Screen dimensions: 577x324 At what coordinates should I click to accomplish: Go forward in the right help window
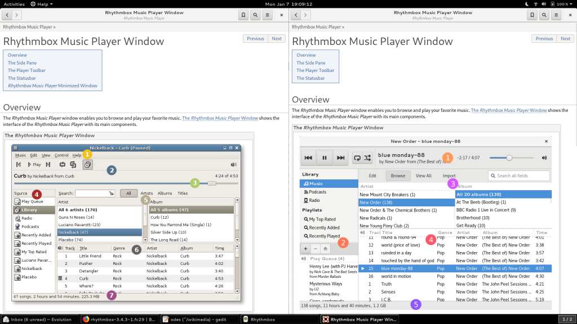tap(305, 15)
